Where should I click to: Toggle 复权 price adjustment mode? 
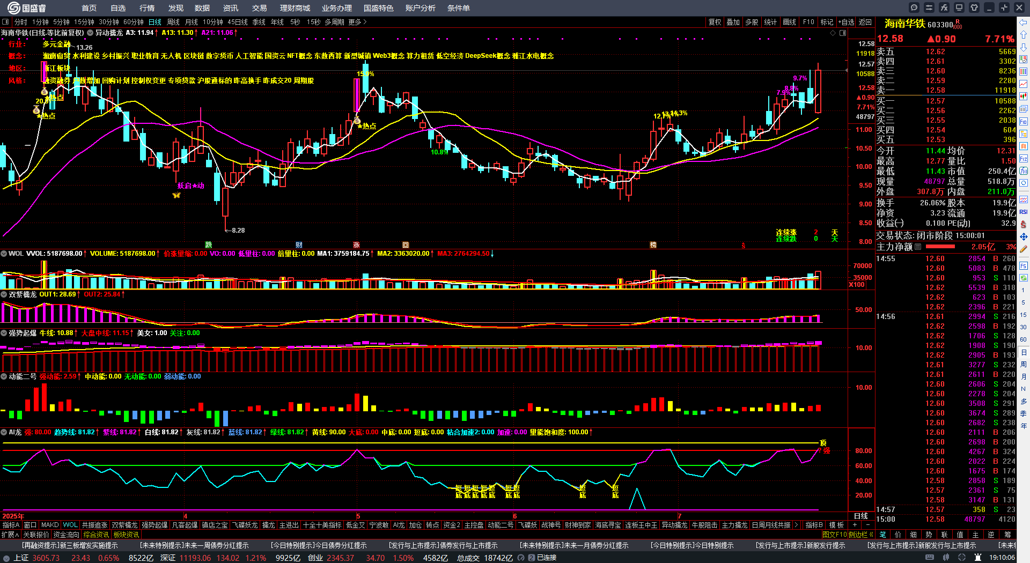[715, 22]
